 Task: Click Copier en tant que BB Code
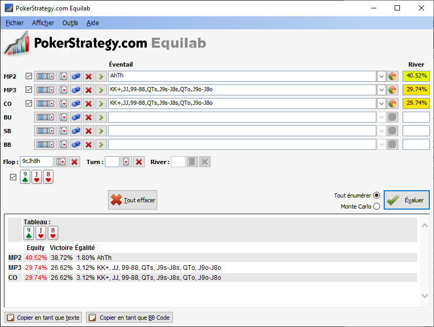[129, 318]
